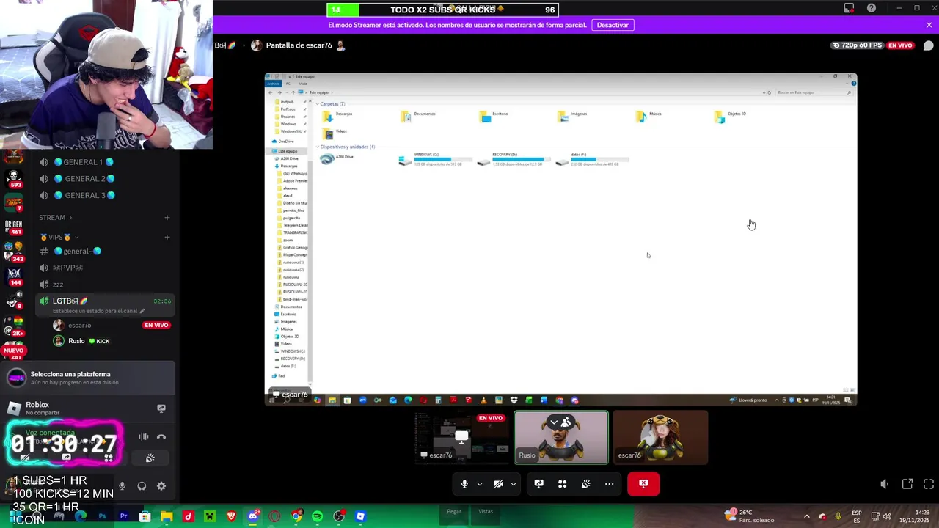939x528 pixels.
Task: Pop out the stream window
Action: (907, 484)
